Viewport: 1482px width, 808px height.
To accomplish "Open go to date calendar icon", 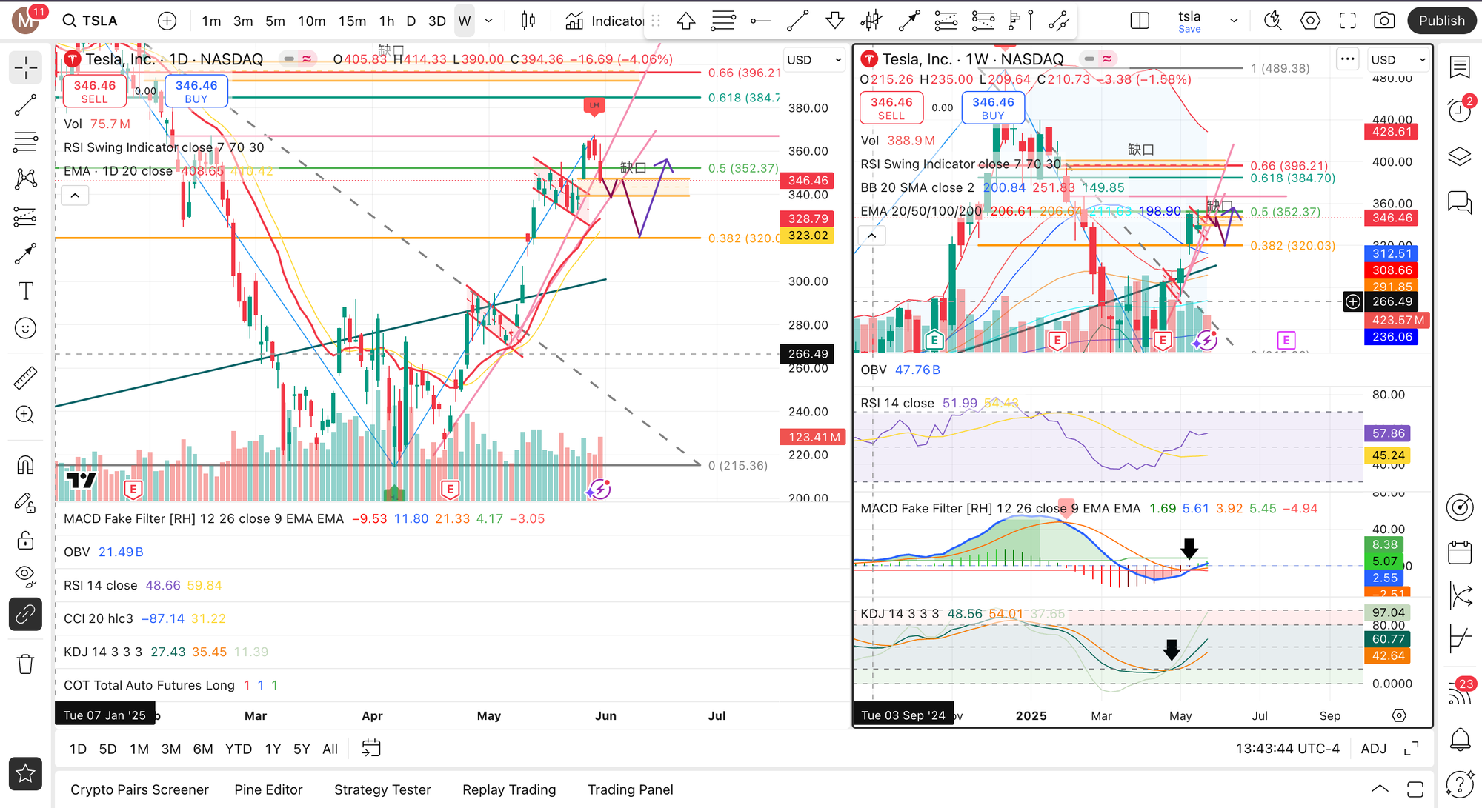I will pos(371,749).
